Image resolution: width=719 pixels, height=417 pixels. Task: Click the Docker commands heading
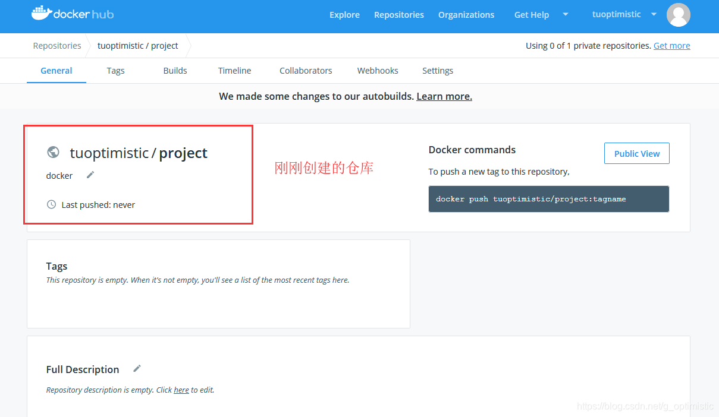click(472, 150)
